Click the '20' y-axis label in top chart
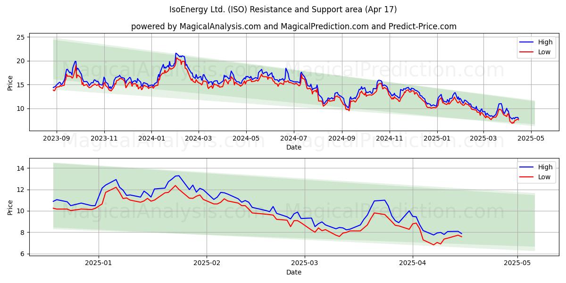The image size is (566, 283). (x=21, y=61)
